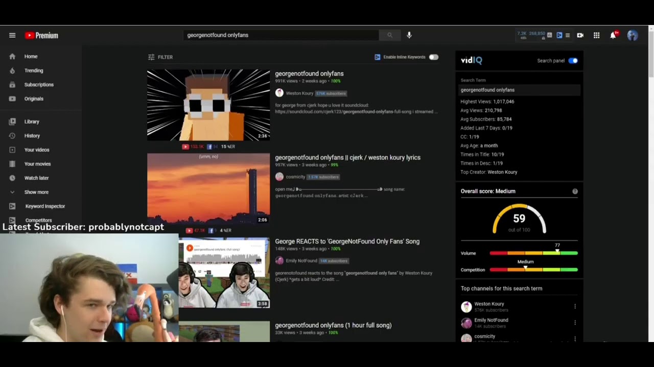The image size is (654, 367).
Task: Open History in the sidebar
Action: [x=32, y=136]
